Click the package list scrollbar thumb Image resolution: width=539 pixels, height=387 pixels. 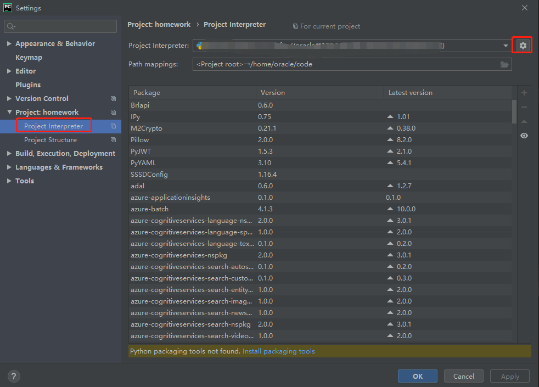tap(514, 111)
